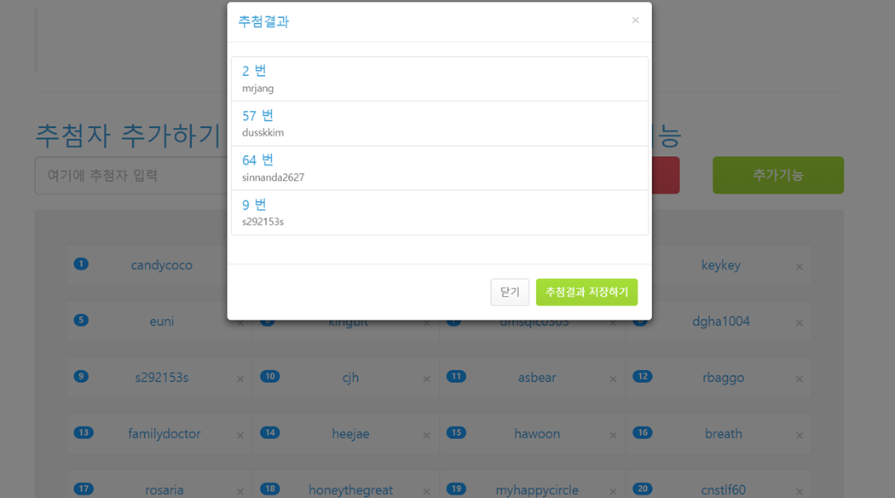Select the 64 번 sinnanda2627 result
This screenshot has height=498, width=895.
click(440, 168)
